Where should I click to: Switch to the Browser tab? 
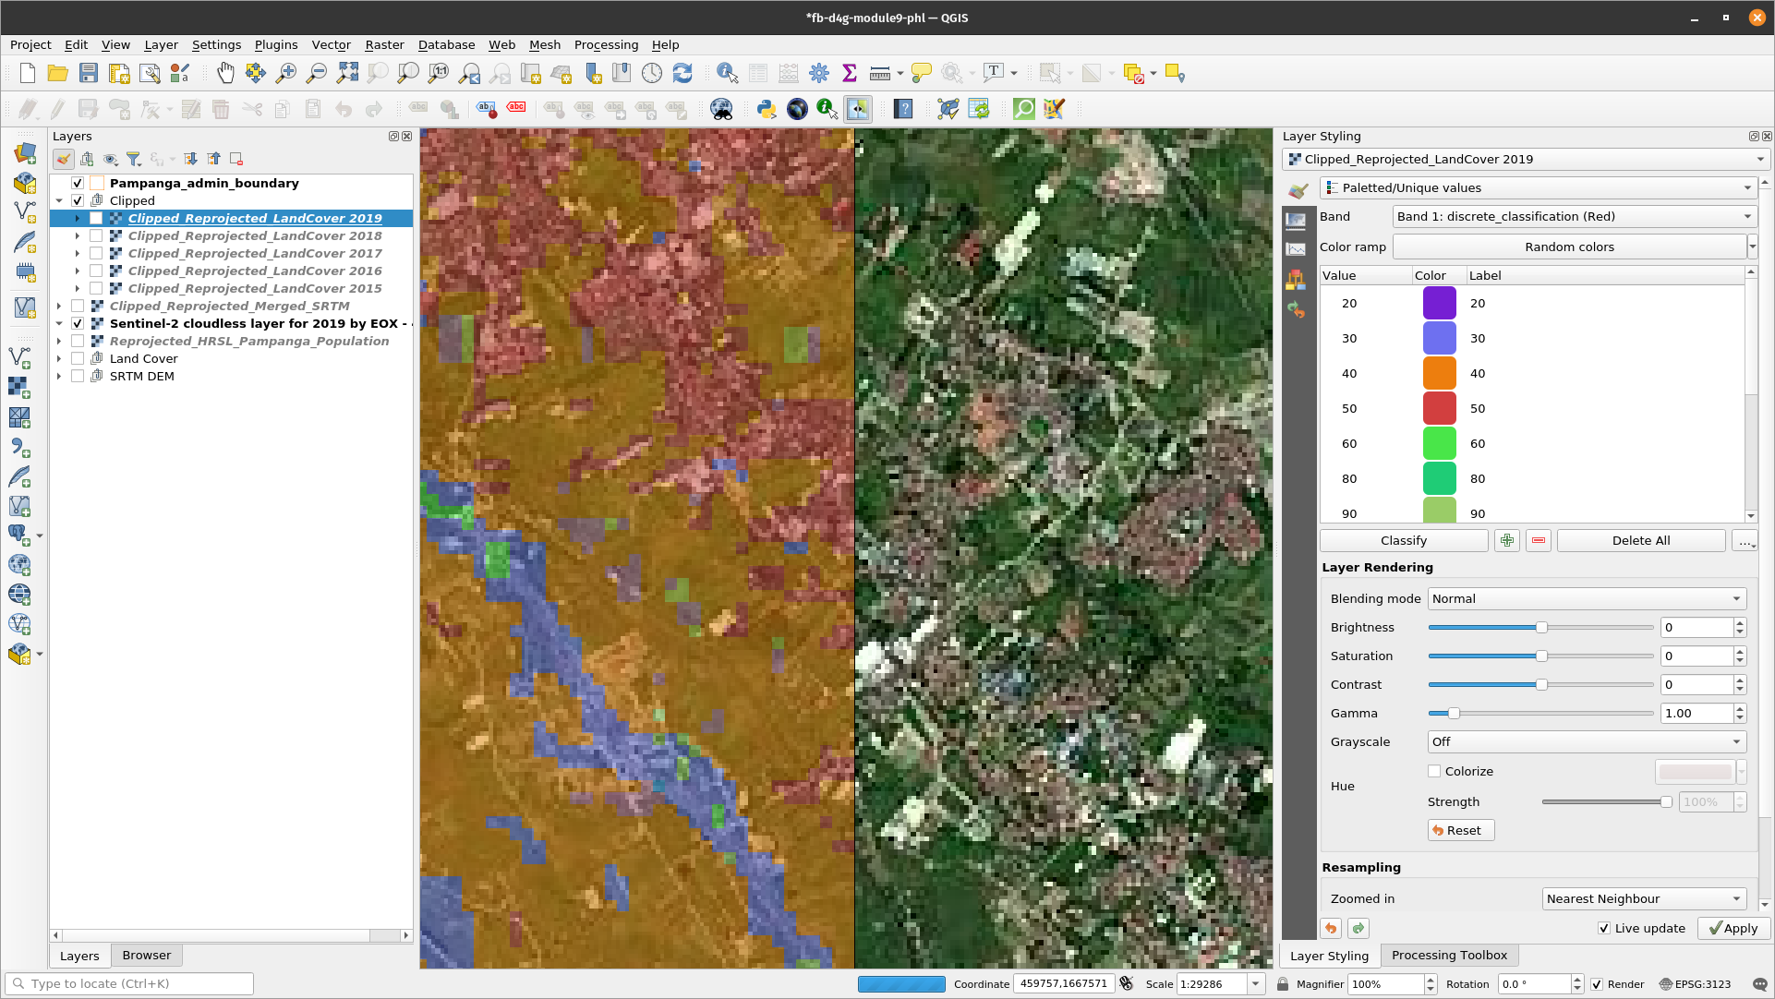[146, 954]
